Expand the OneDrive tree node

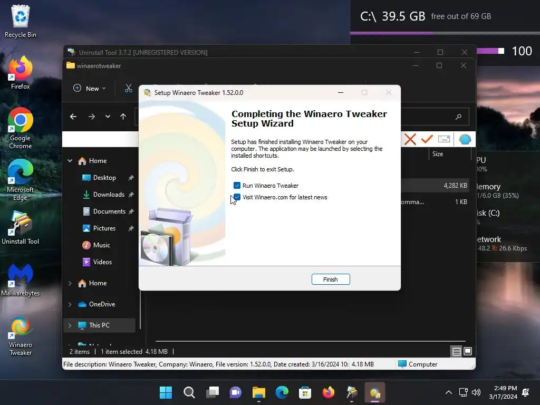pyautogui.click(x=70, y=304)
